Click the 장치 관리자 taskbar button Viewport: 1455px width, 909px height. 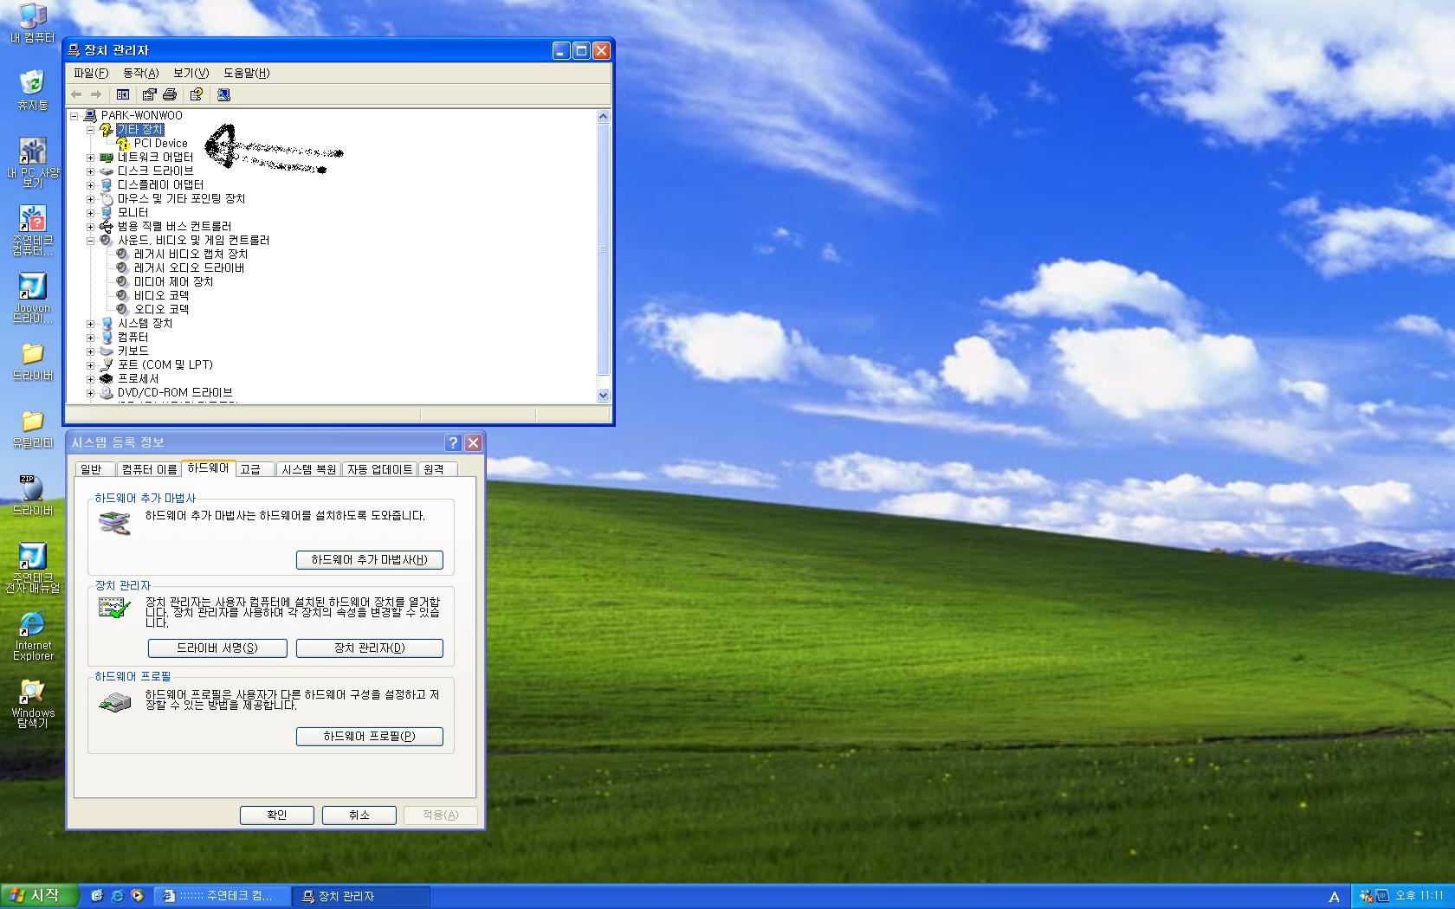click(361, 896)
